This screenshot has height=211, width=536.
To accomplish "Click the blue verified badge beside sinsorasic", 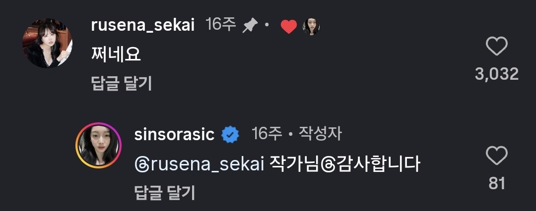I will point(230,134).
